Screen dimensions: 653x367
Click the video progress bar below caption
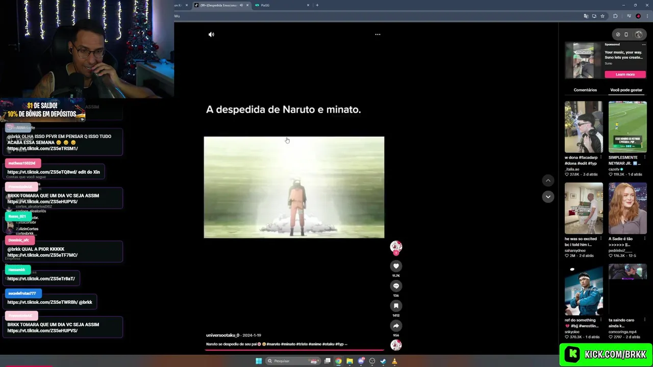coord(294,350)
